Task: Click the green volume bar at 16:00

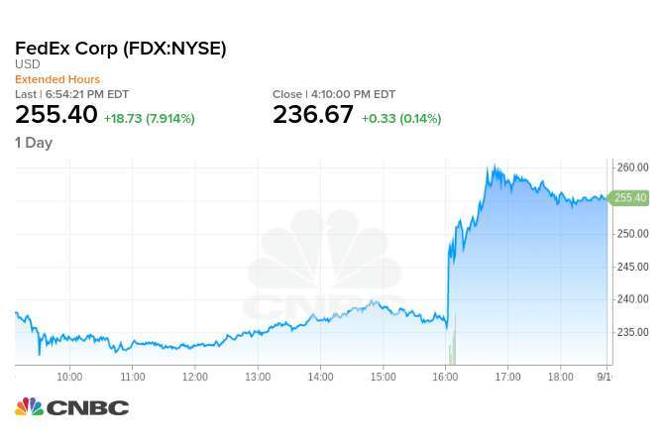Action: [452, 339]
